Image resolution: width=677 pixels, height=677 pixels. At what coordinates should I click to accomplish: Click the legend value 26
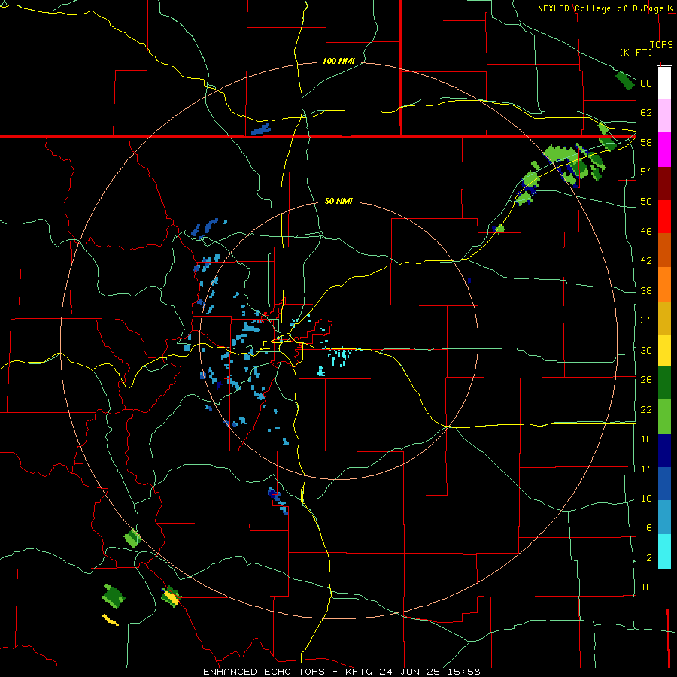(x=646, y=380)
